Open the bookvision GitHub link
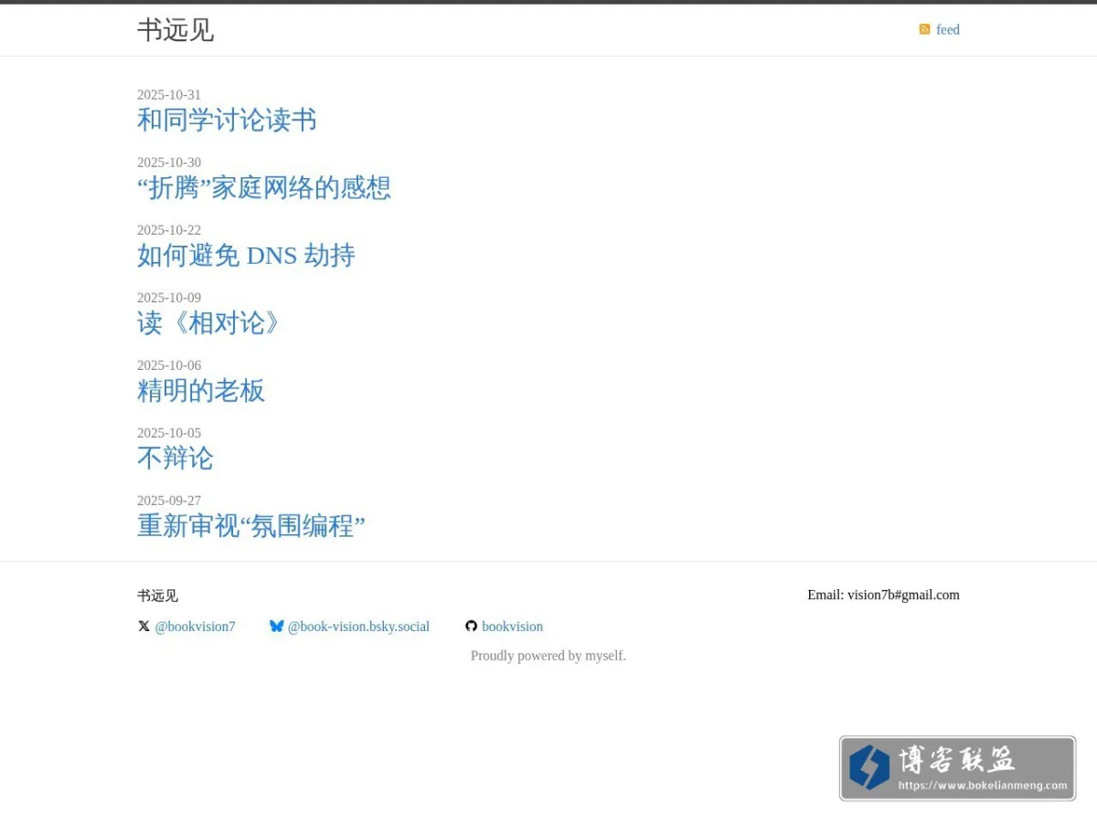The width and height of the screenshot is (1097, 822). click(512, 627)
